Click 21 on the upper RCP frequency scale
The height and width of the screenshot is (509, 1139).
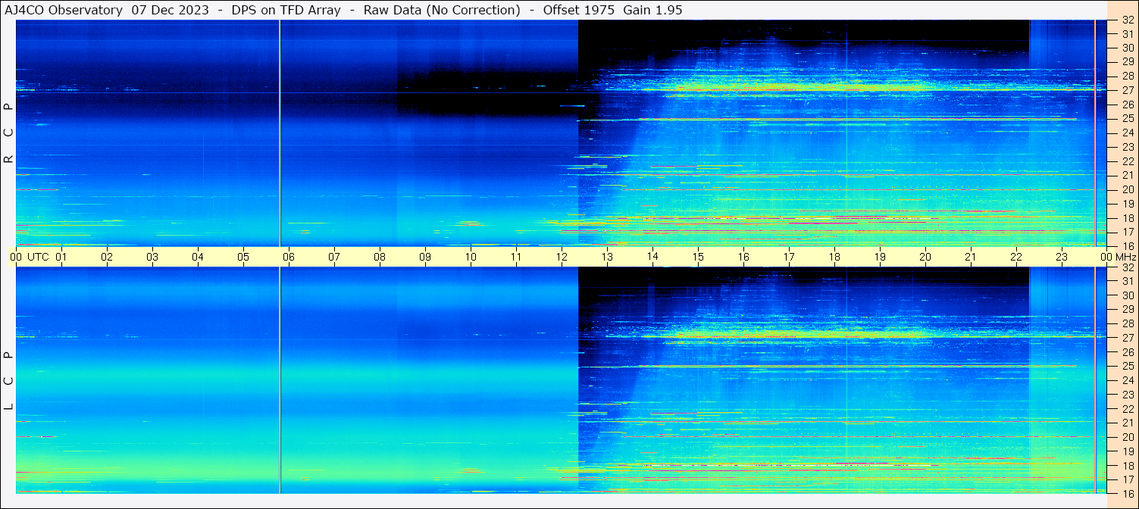coord(1127,175)
